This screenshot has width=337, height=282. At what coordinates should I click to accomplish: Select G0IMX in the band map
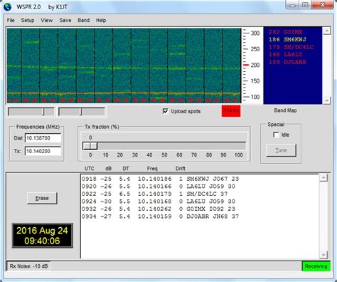(x=286, y=32)
